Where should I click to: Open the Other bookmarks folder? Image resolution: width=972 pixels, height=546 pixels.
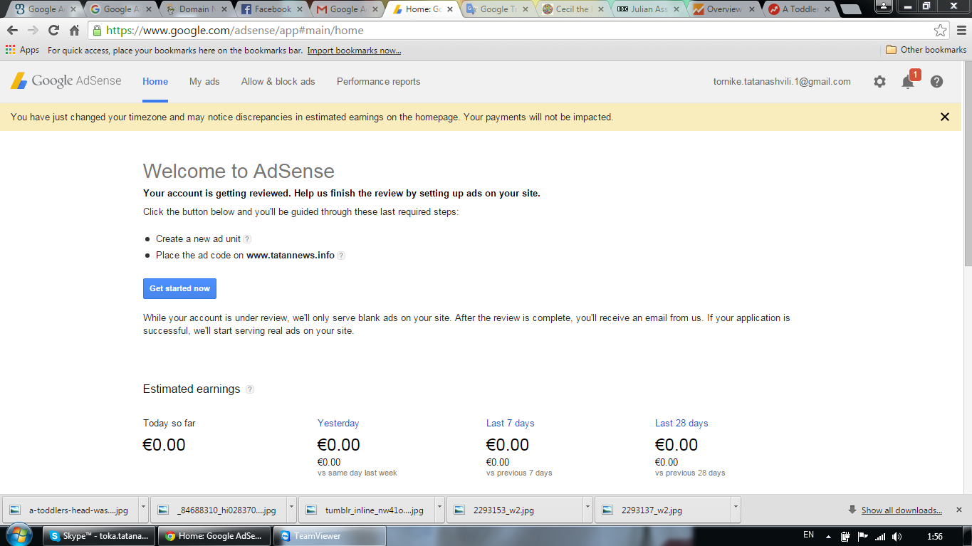(x=926, y=50)
